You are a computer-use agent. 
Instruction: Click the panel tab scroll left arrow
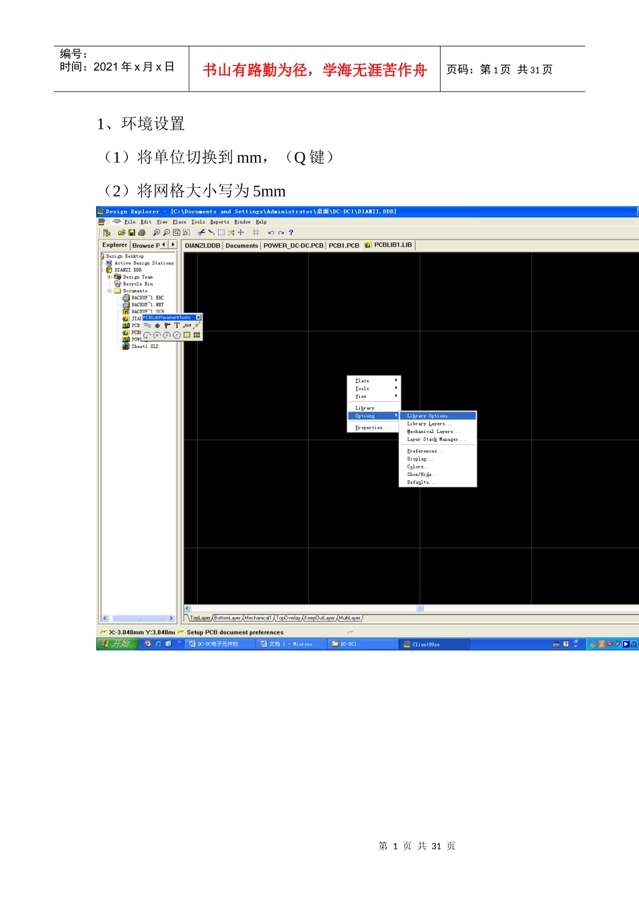tap(164, 244)
